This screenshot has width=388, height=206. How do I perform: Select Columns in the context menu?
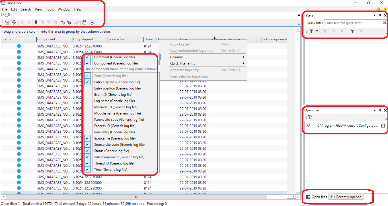click(203, 57)
